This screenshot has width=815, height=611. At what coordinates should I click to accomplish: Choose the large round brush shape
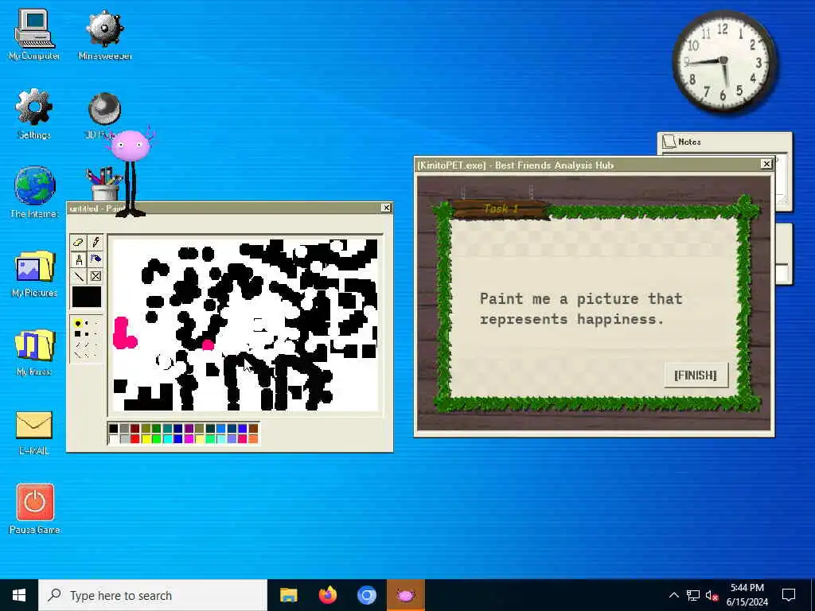[x=78, y=323]
